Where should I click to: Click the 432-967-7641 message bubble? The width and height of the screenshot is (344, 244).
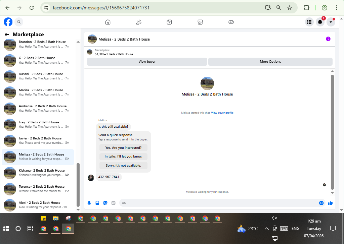pyautogui.click(x=109, y=177)
